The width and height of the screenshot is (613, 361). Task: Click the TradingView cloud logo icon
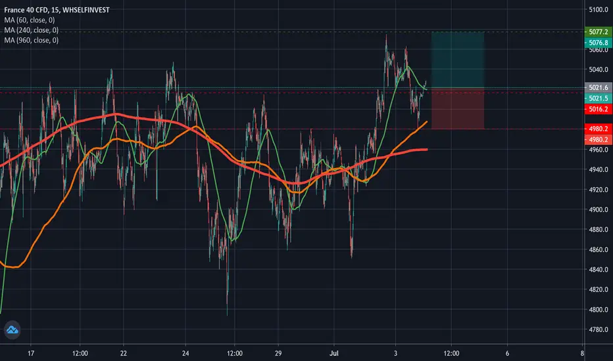[12, 329]
